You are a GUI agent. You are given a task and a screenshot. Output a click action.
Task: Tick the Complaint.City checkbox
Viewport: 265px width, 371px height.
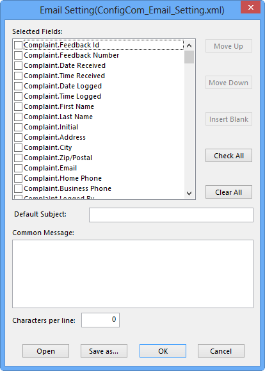pos(18,147)
